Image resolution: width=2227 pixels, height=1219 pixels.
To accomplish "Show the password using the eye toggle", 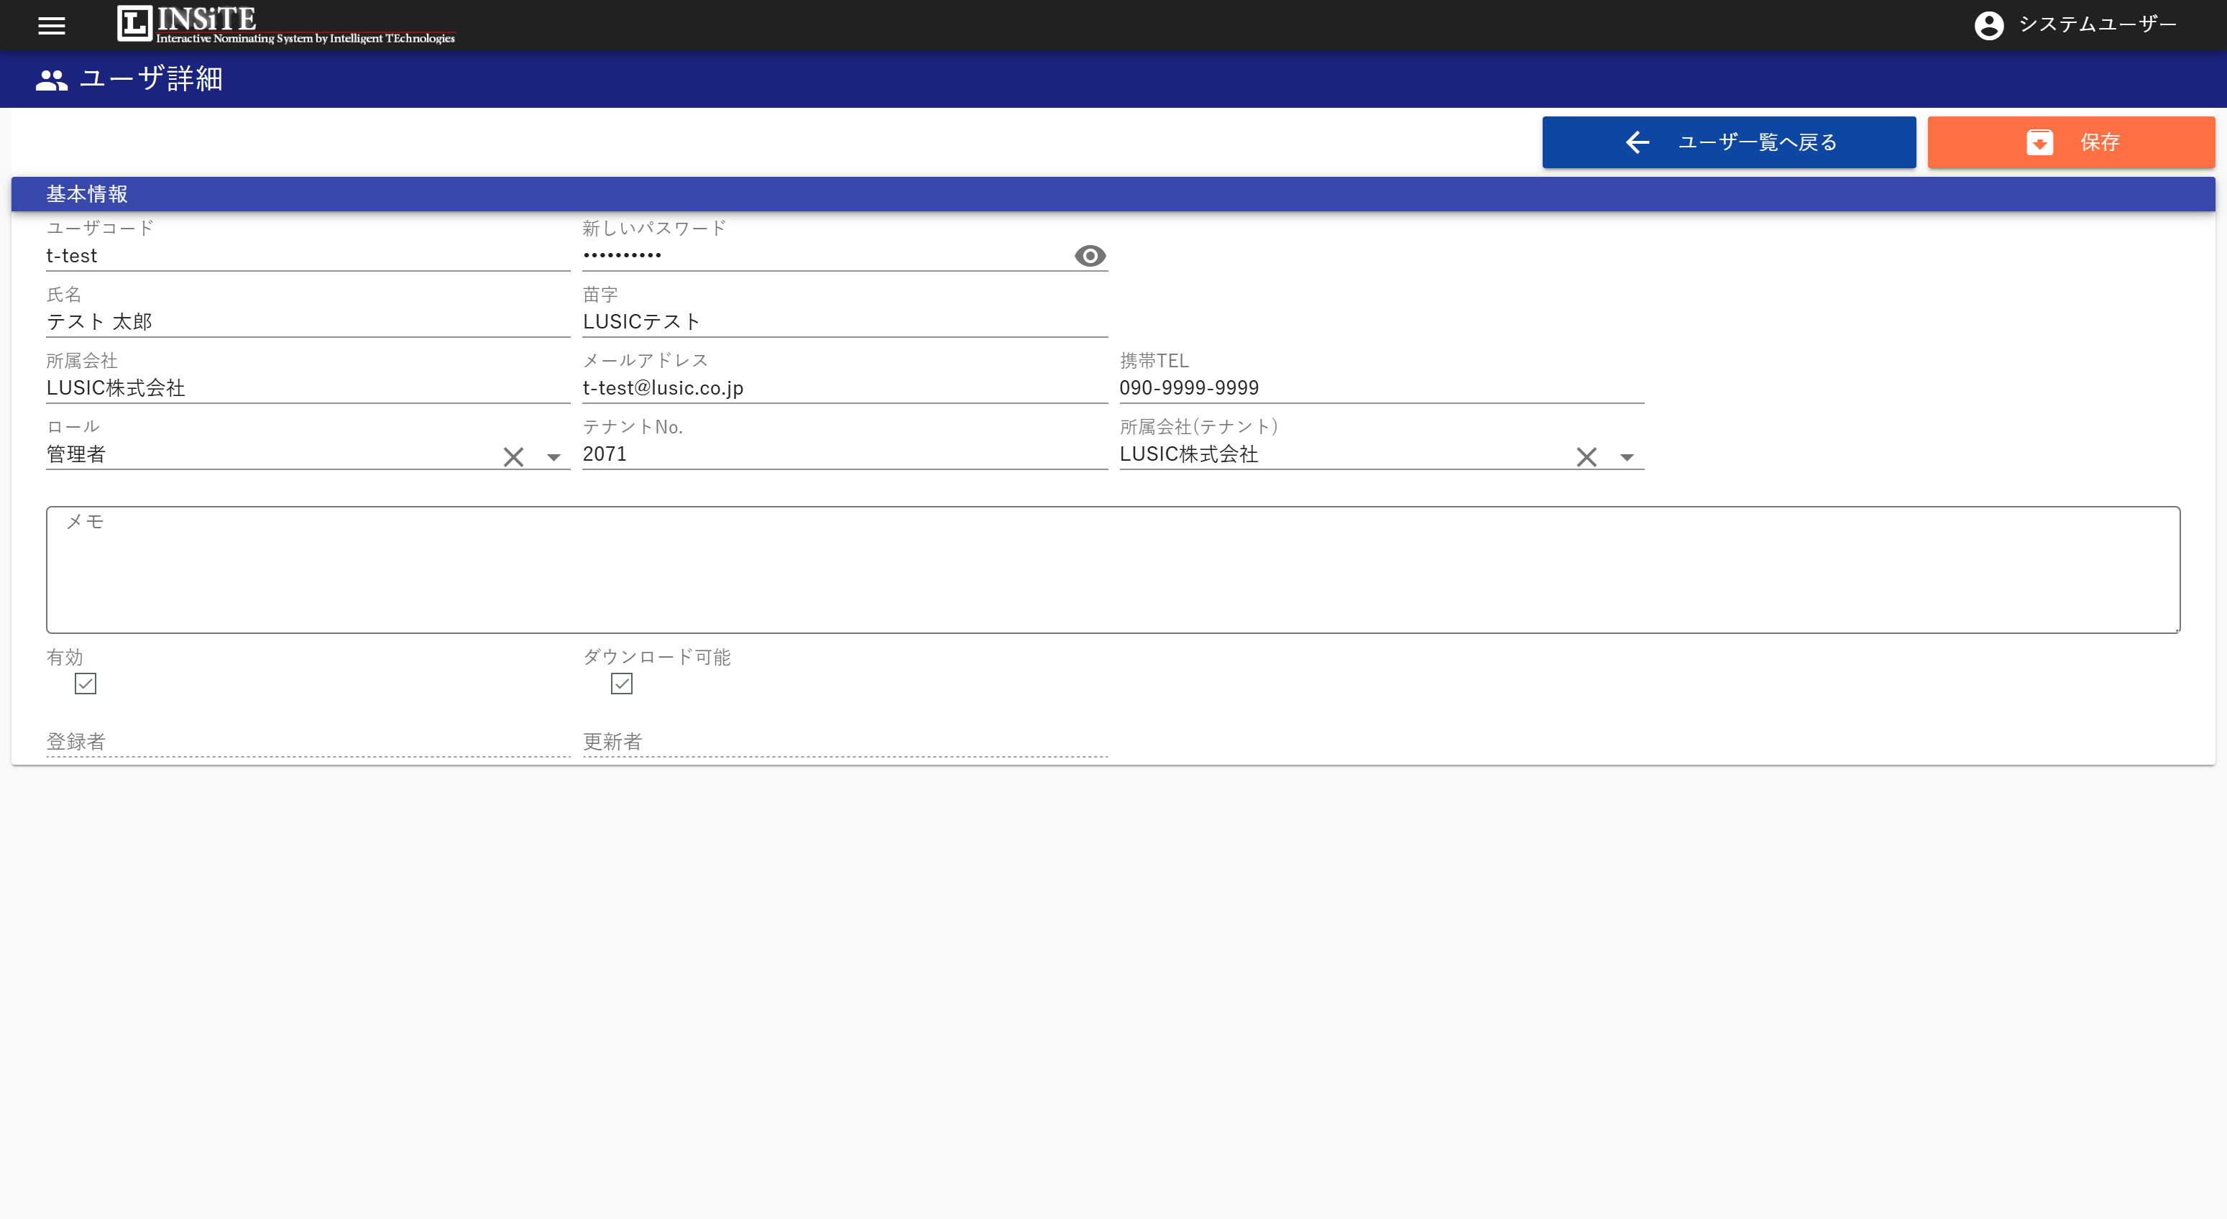I will tap(1089, 255).
